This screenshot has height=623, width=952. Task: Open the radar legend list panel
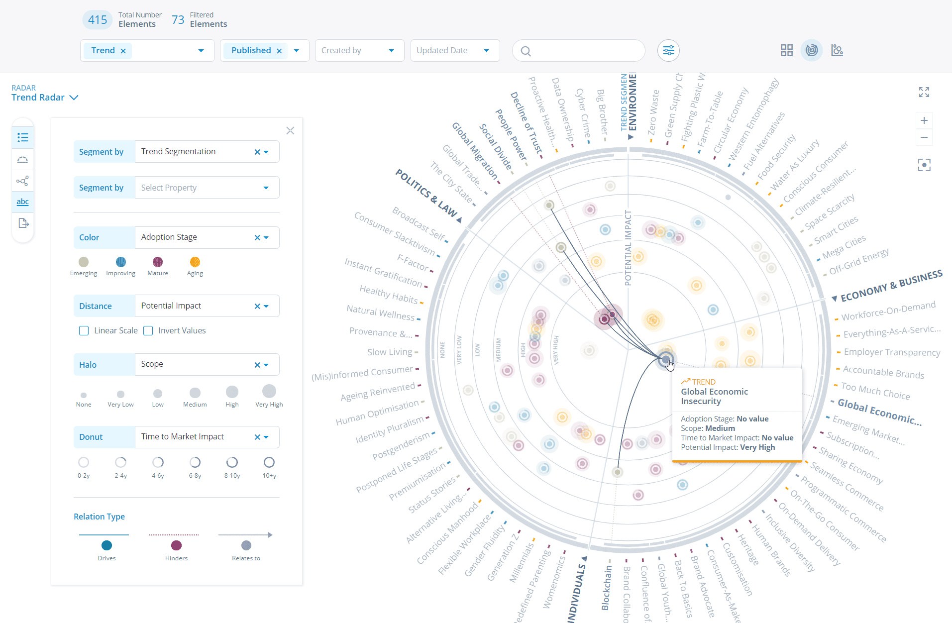[23, 137]
